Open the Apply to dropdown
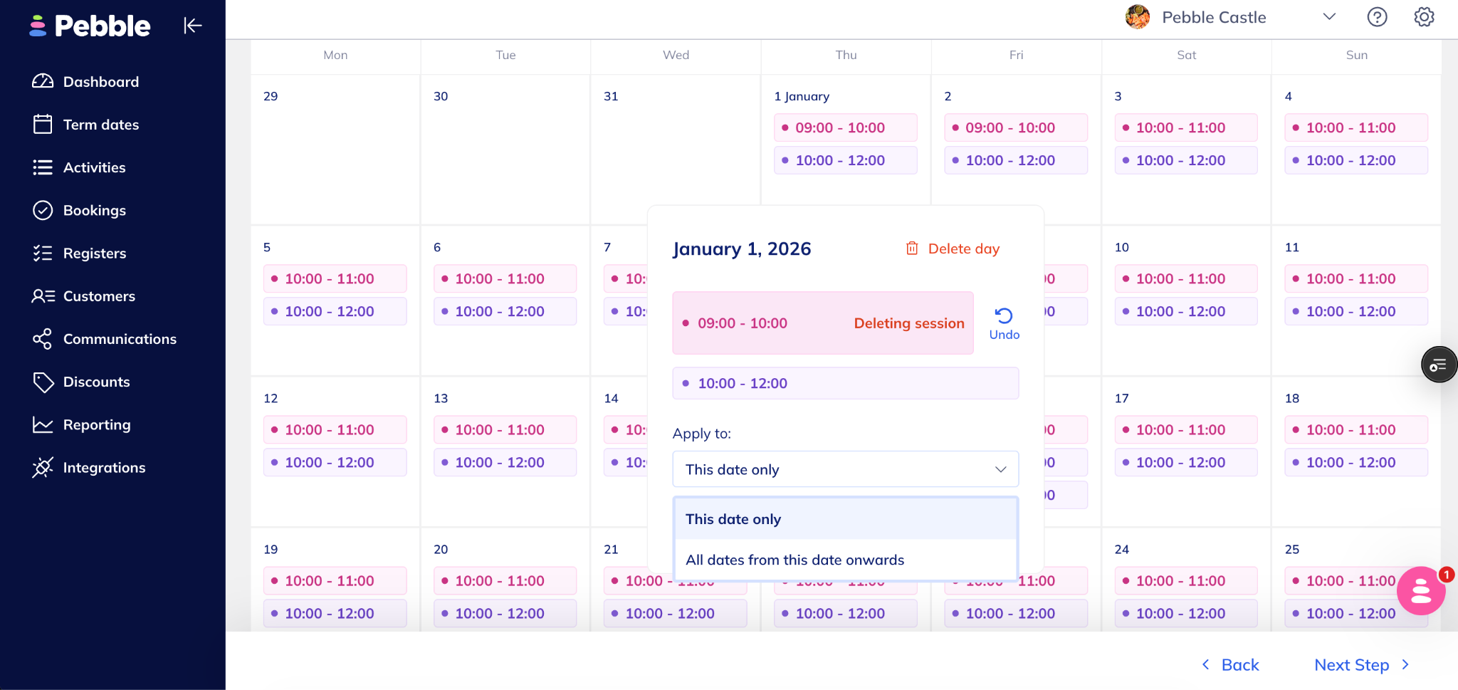 845,469
